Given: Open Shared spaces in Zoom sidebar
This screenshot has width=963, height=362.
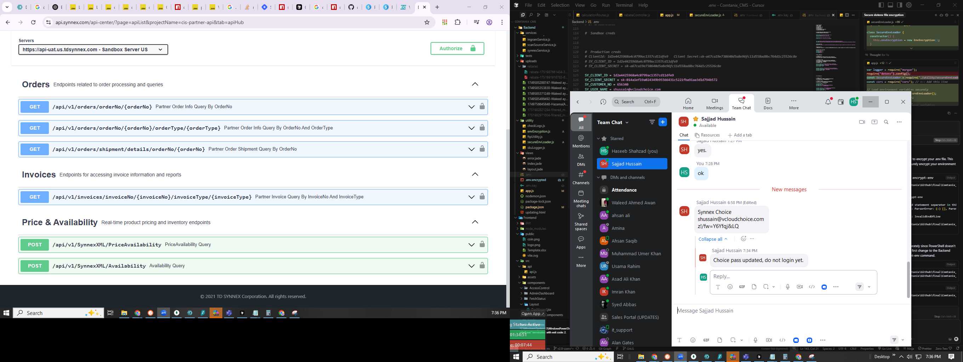Looking at the screenshot, I should [581, 222].
